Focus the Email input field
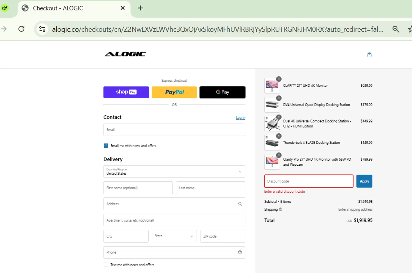The width and height of the screenshot is (412, 273). pyautogui.click(x=174, y=130)
